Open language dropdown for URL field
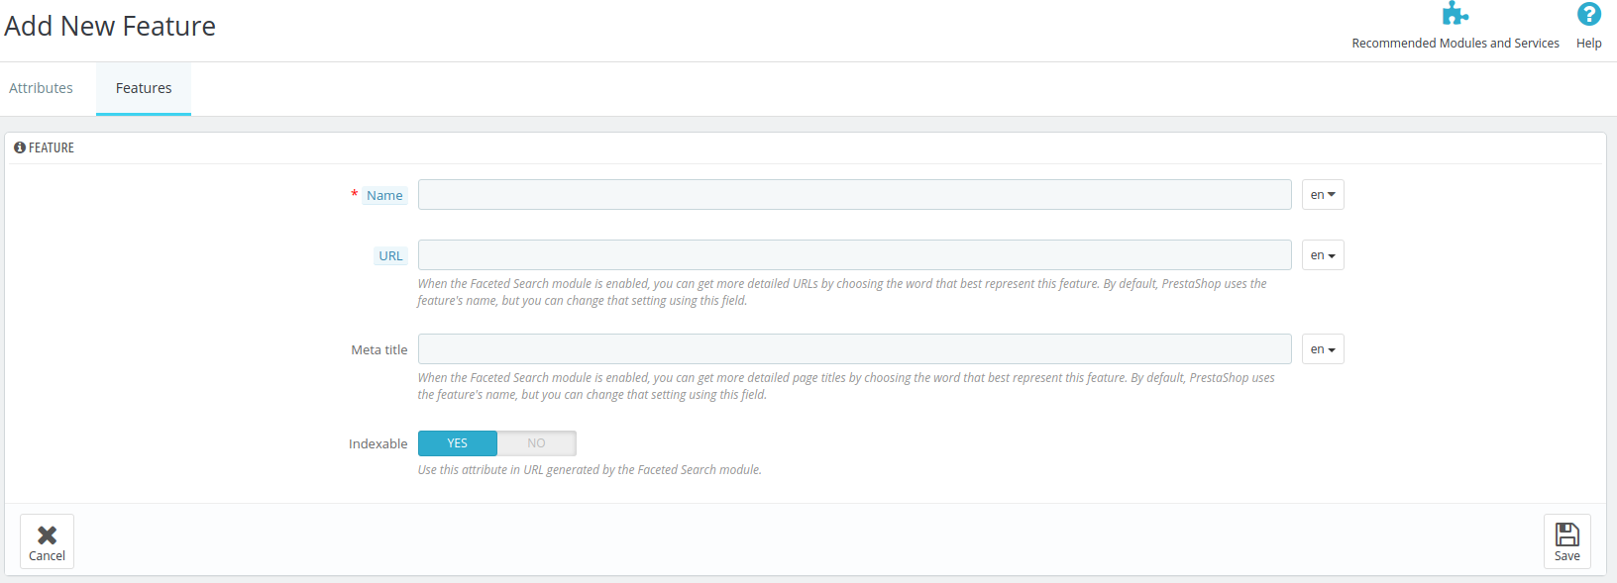The height and width of the screenshot is (583, 1617). tap(1323, 255)
